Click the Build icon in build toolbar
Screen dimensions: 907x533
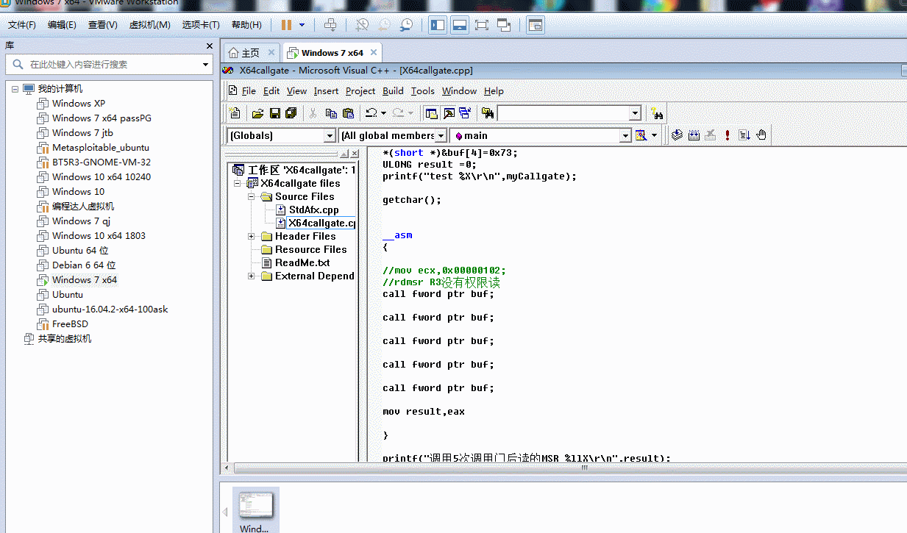point(694,135)
